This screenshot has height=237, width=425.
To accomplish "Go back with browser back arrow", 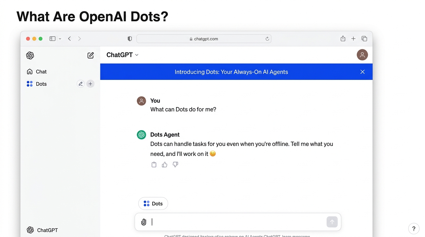I will (x=69, y=39).
